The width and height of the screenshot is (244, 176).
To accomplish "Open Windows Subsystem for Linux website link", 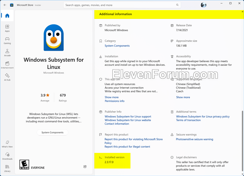I will coord(128,120).
